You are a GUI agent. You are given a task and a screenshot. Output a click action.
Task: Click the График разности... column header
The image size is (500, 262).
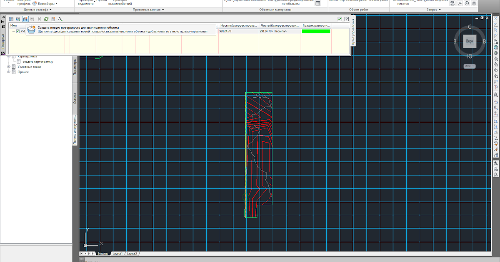click(316, 26)
